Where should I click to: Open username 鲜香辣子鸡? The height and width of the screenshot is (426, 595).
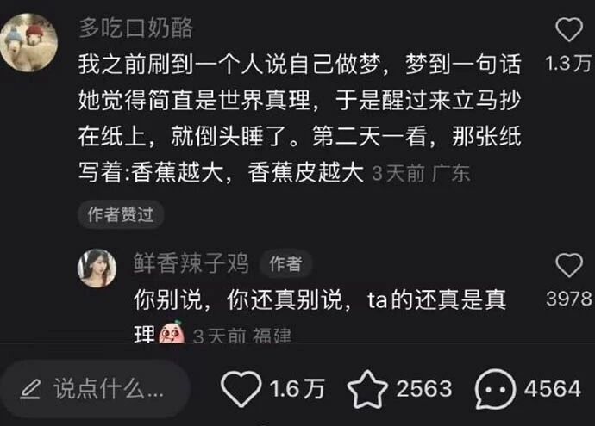(x=191, y=262)
